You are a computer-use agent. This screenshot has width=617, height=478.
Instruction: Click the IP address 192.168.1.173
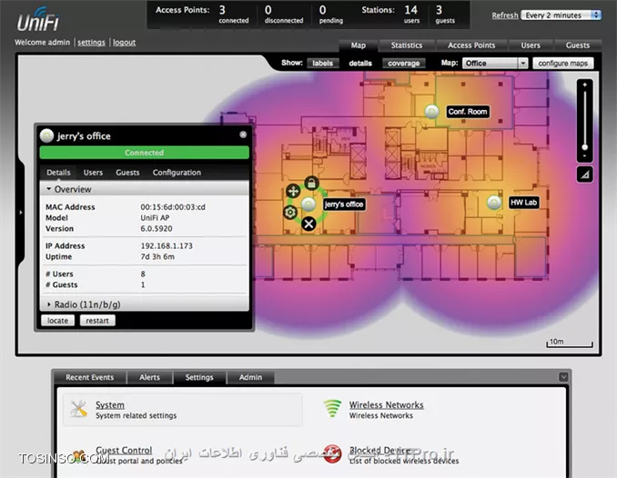(167, 246)
